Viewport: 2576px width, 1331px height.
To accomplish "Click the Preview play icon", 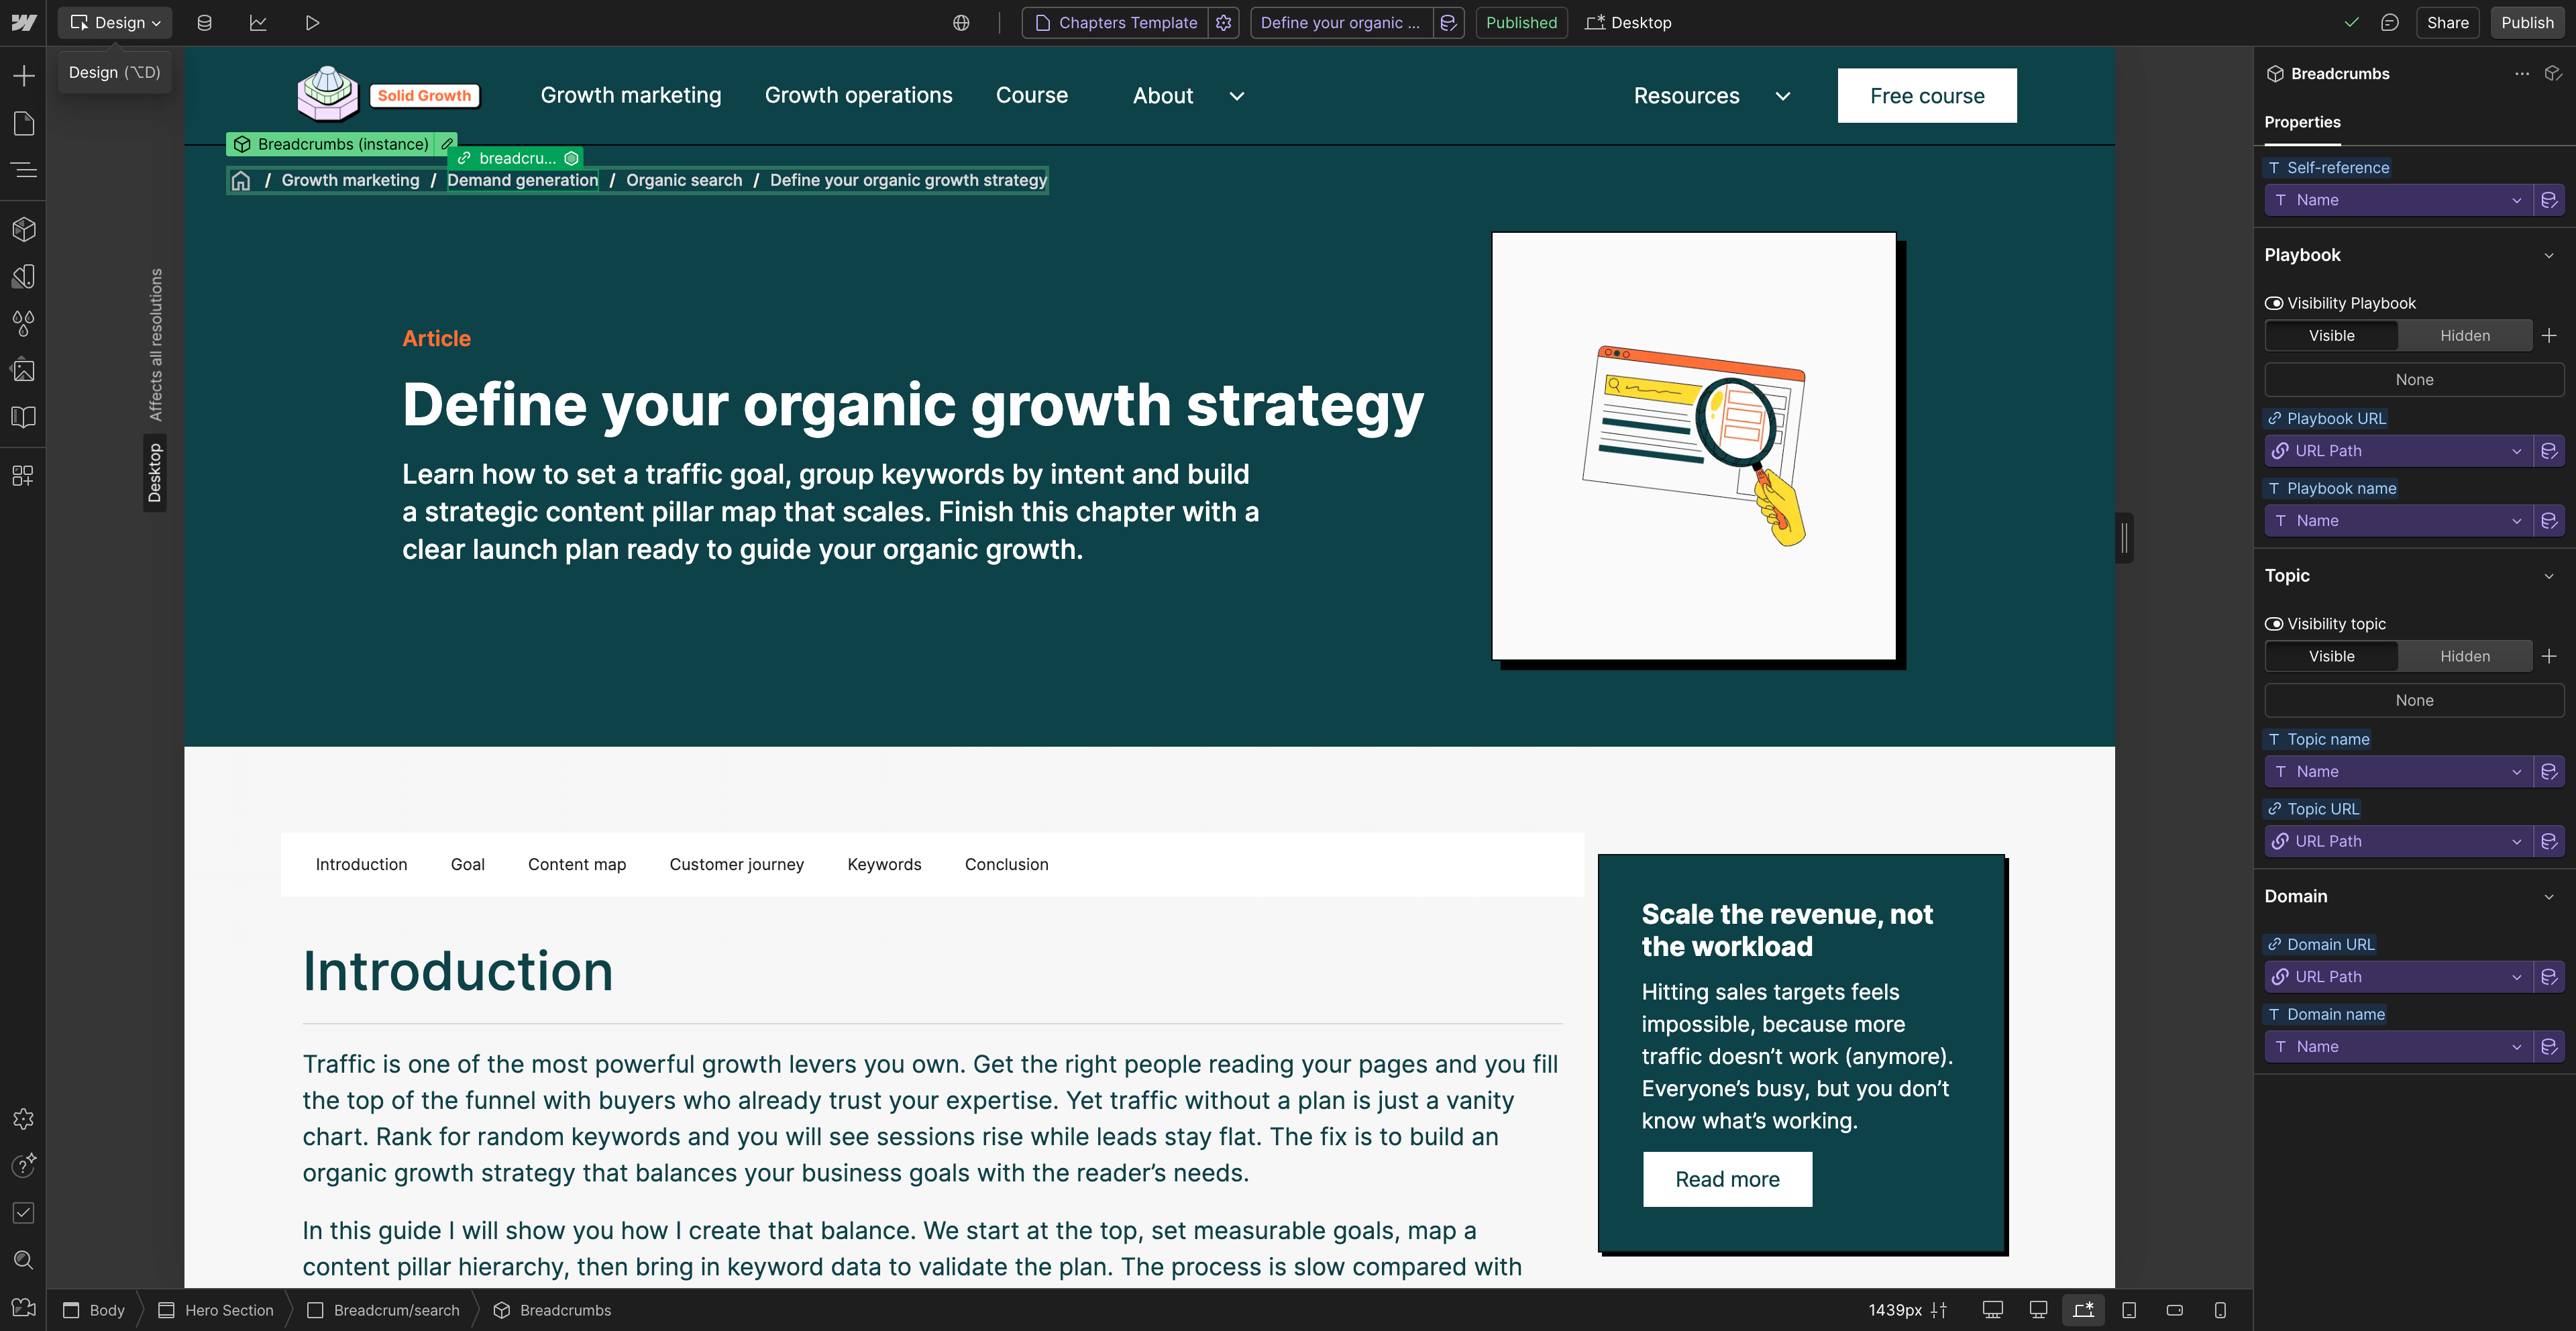I will point(312,22).
